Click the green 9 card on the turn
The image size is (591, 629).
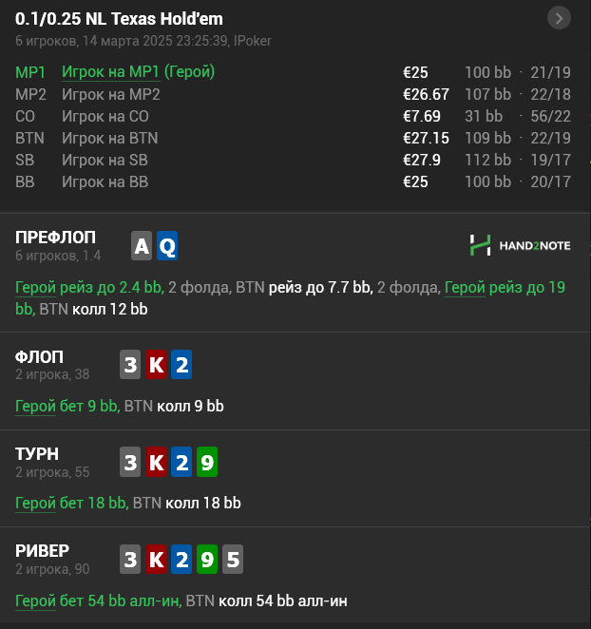(x=207, y=462)
